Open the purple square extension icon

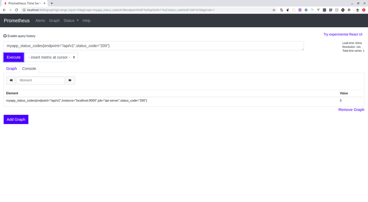[300, 10]
